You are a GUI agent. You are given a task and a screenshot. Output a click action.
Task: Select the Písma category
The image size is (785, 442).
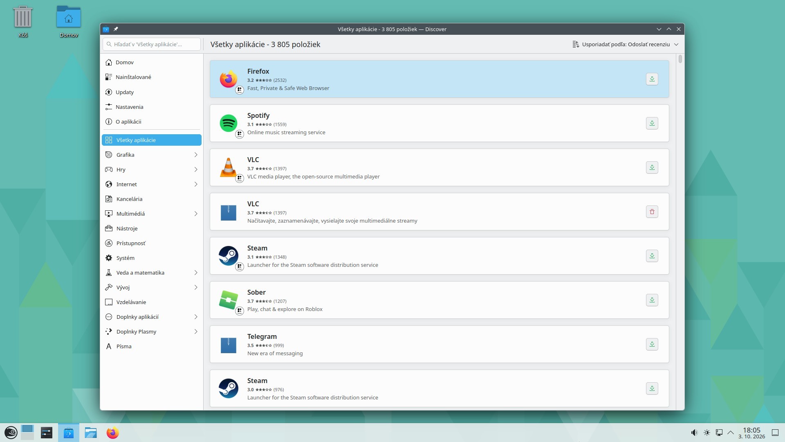click(x=152, y=346)
